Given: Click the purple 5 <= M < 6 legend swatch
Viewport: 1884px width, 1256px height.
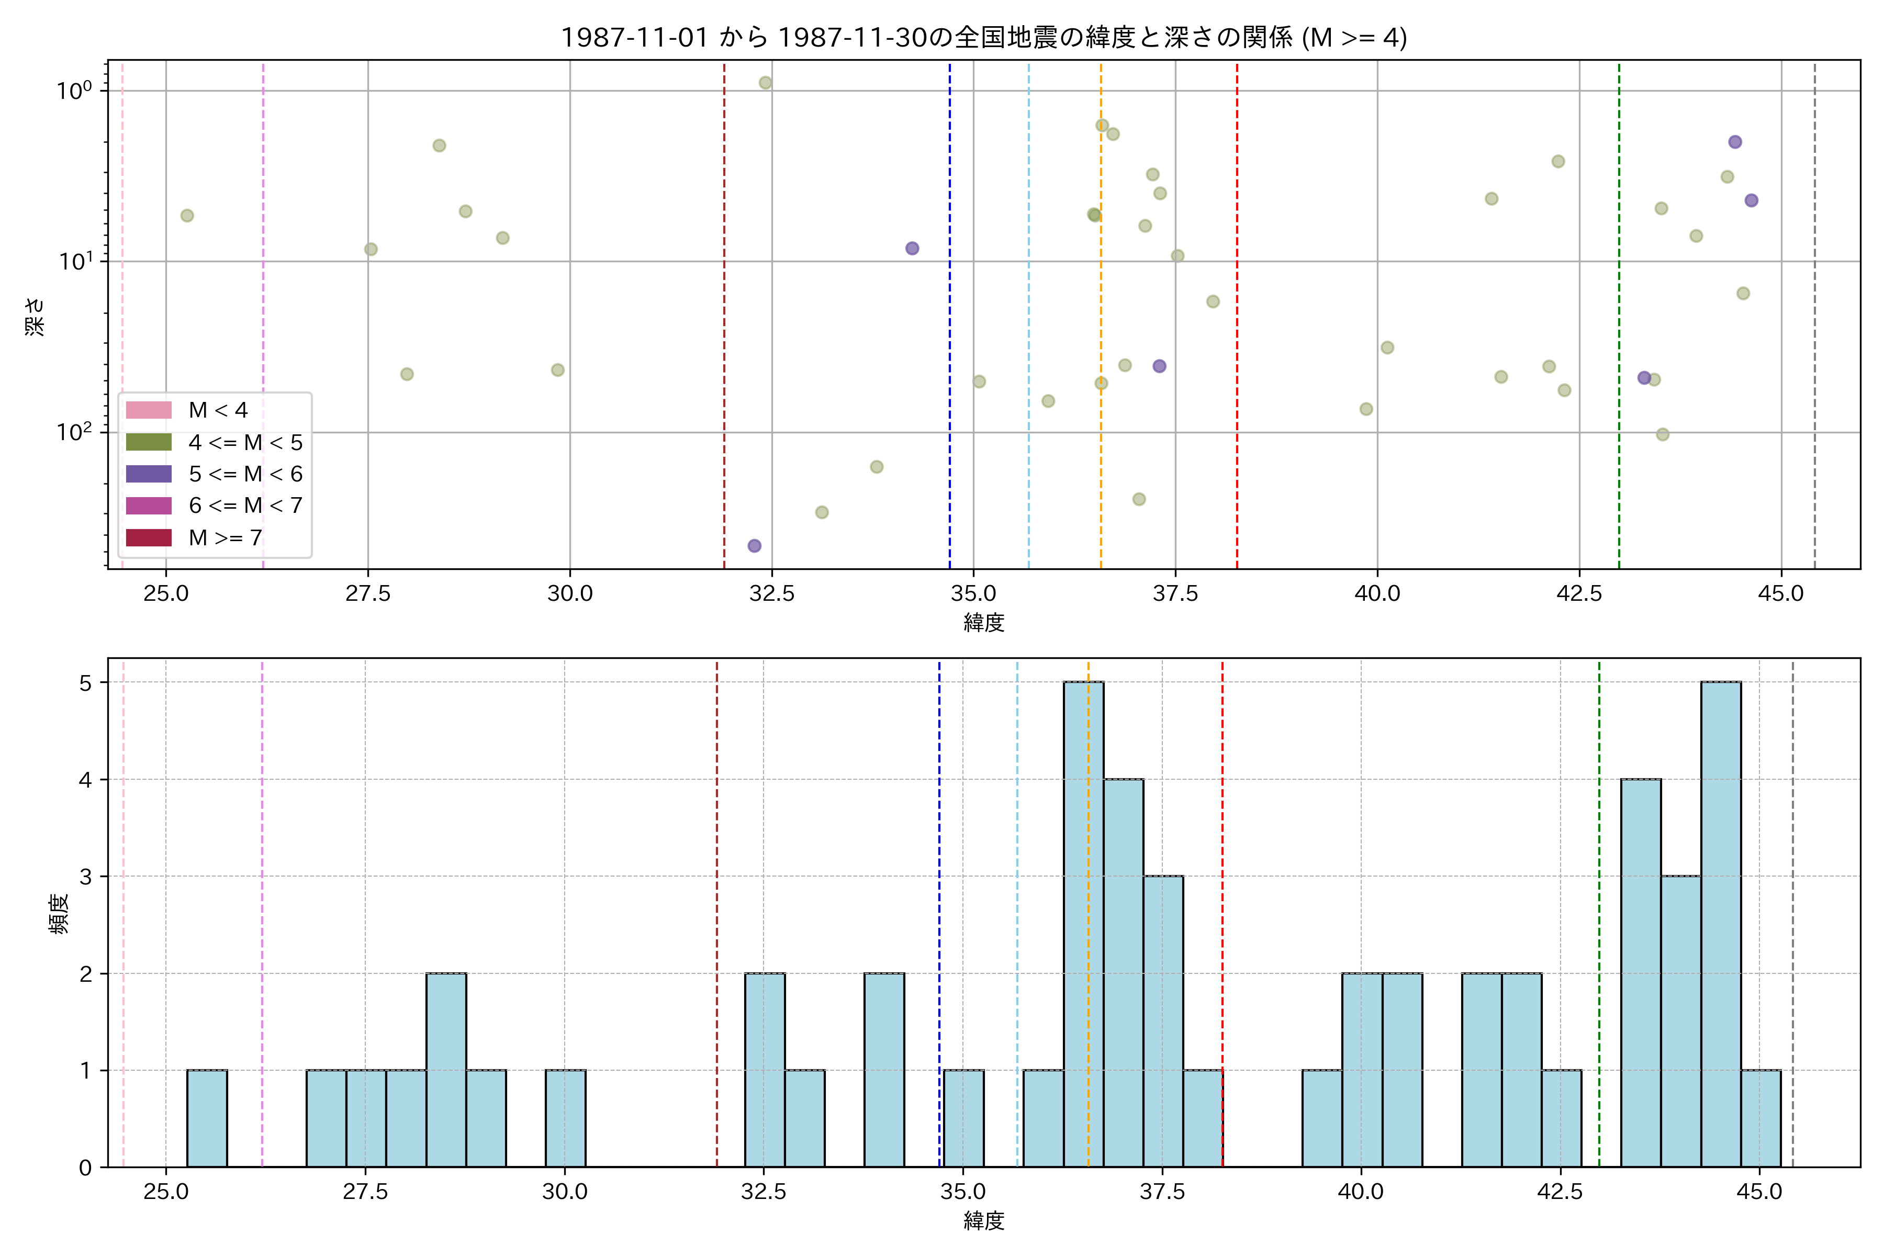Looking at the screenshot, I should click(x=148, y=474).
